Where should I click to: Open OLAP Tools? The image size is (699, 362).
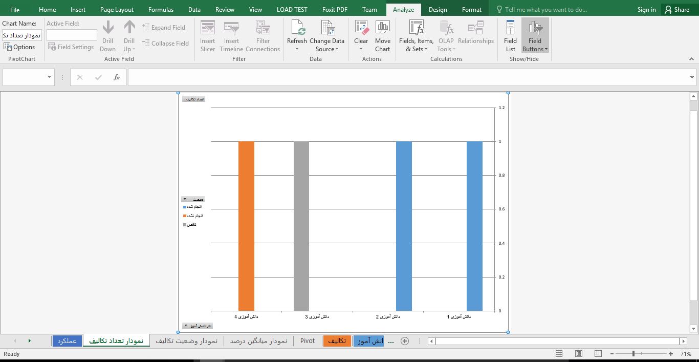[x=446, y=36]
